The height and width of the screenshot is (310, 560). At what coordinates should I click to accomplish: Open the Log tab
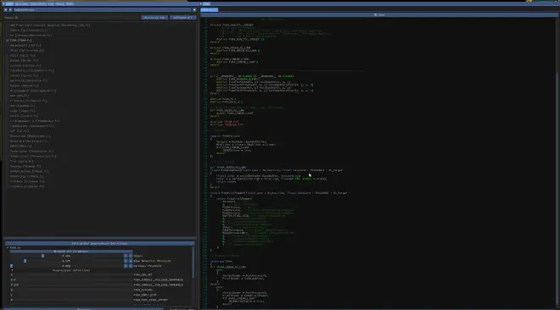(51, 3)
